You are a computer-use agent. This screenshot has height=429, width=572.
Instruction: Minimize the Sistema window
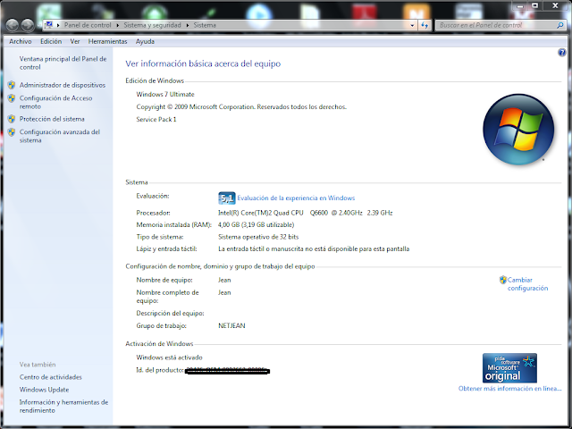tap(520, 5)
